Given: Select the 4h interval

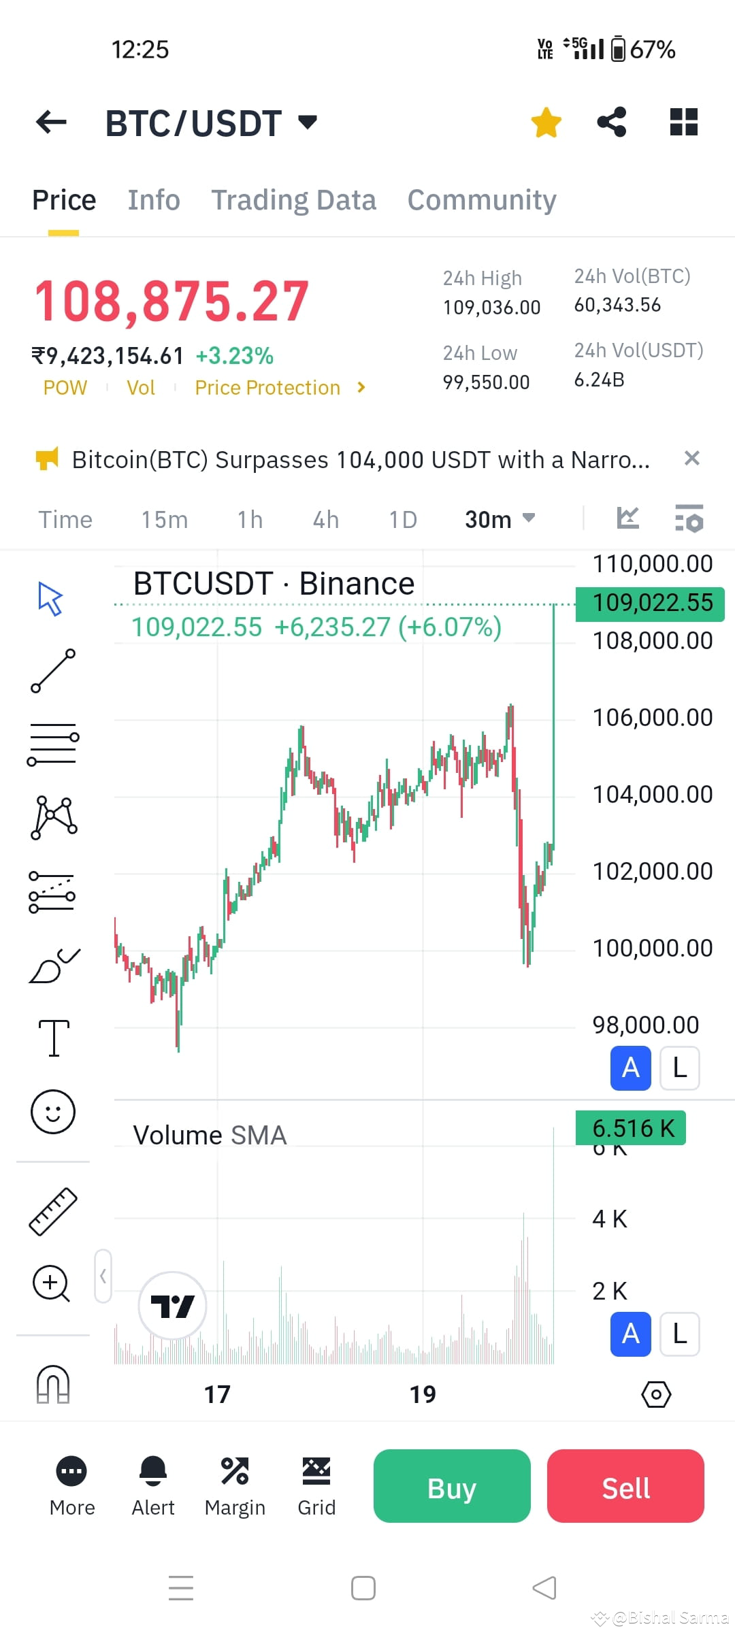Looking at the screenshot, I should tap(326, 520).
